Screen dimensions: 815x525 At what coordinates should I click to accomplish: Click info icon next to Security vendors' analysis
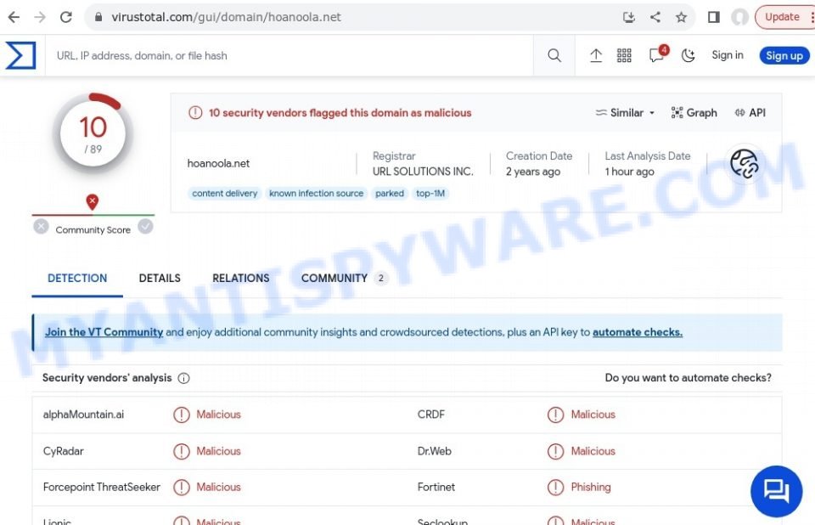(183, 378)
